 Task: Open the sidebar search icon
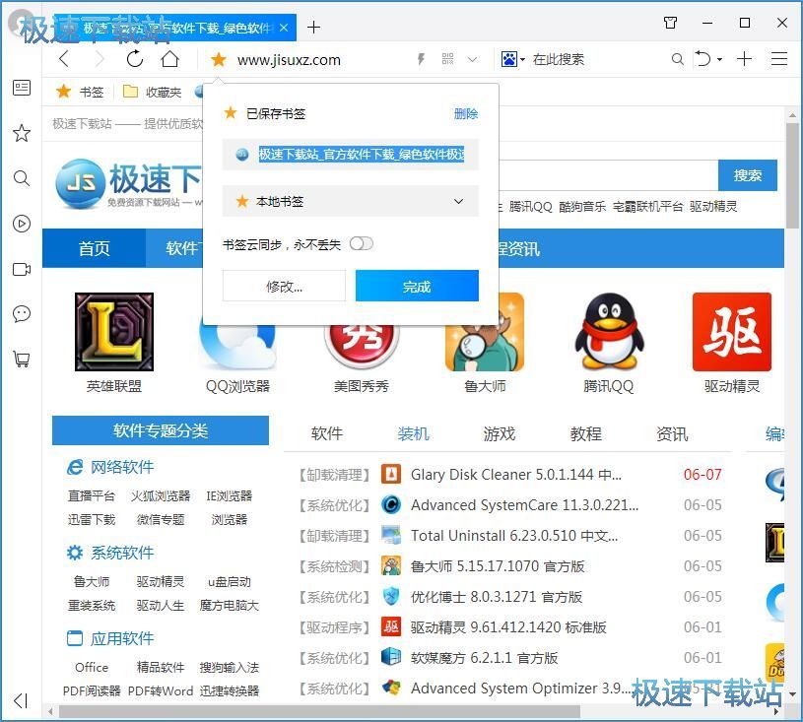[22, 178]
